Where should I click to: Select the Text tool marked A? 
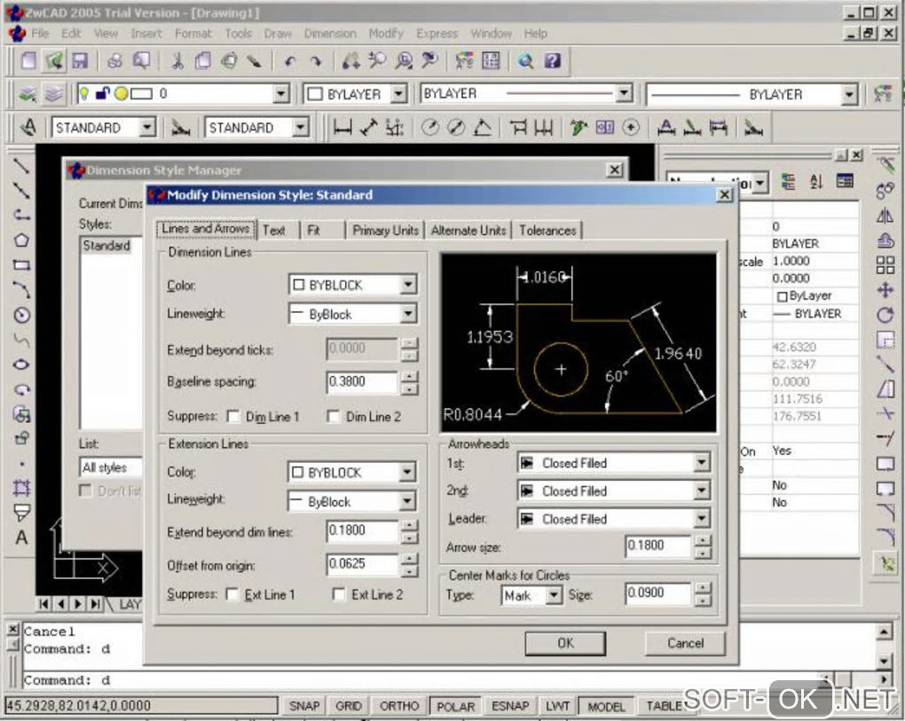pos(22,537)
